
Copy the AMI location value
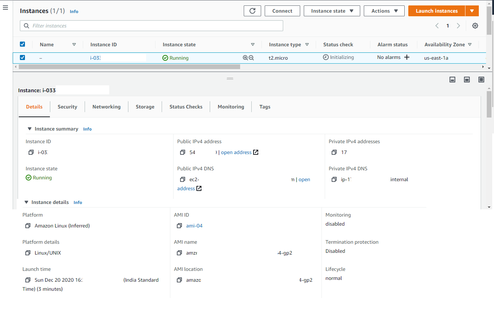(179, 280)
